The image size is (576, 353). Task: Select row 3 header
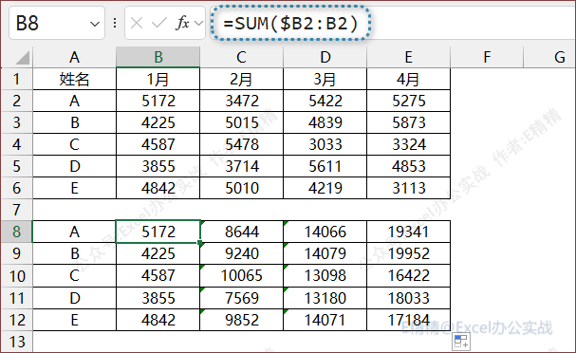click(x=16, y=122)
